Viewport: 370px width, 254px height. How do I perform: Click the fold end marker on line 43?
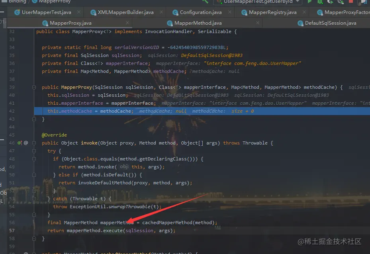click(x=34, y=119)
